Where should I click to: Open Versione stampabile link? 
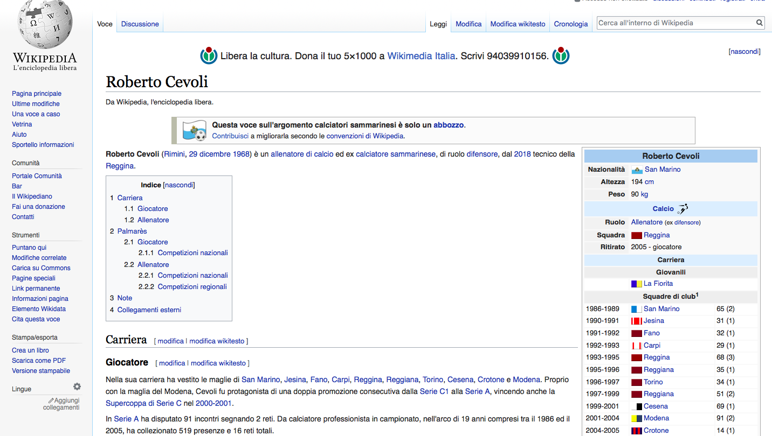click(41, 371)
